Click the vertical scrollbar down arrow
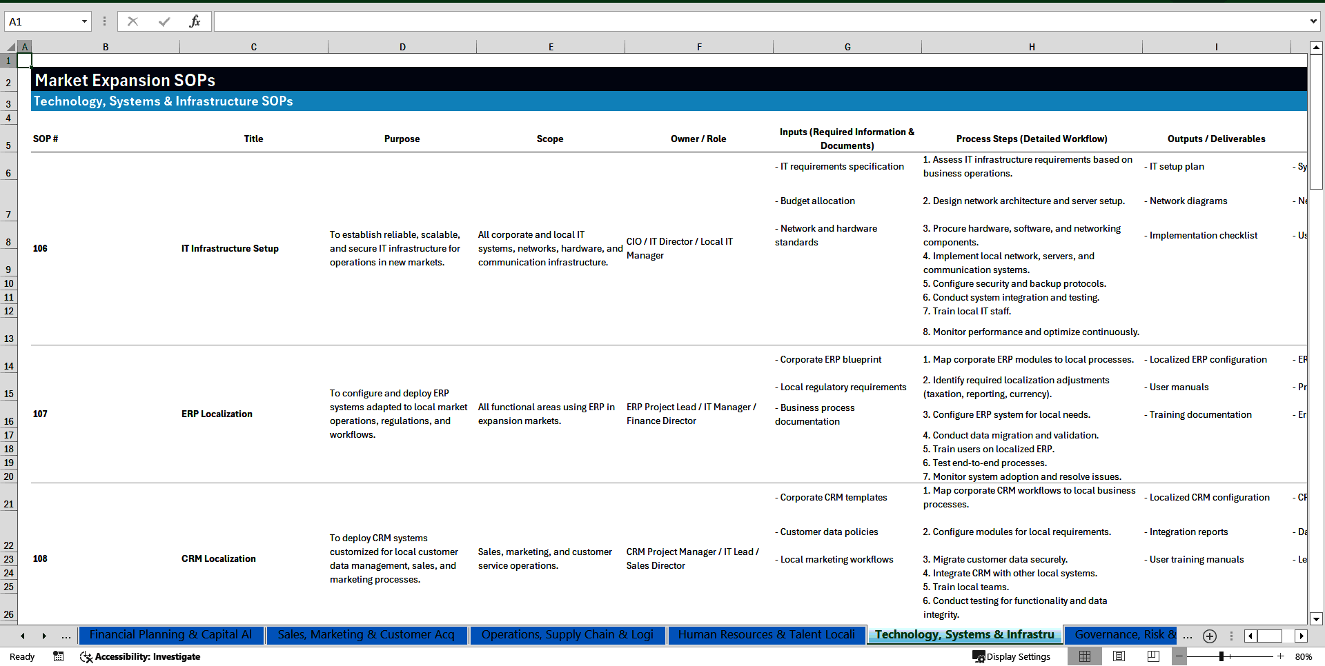The height and width of the screenshot is (666, 1325). 1316,619
